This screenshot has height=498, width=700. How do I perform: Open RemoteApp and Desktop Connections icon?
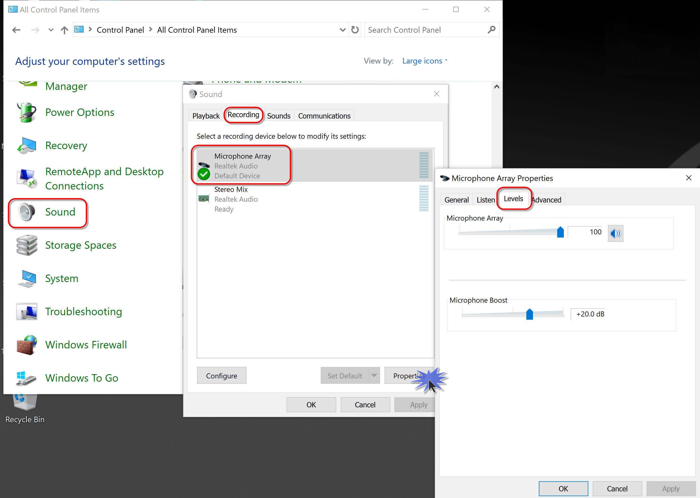pos(27,179)
